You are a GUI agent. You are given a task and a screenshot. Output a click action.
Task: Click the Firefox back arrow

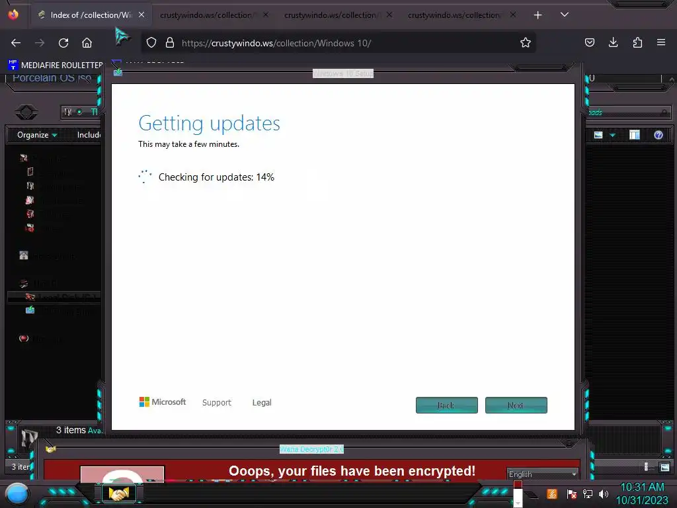coord(16,43)
